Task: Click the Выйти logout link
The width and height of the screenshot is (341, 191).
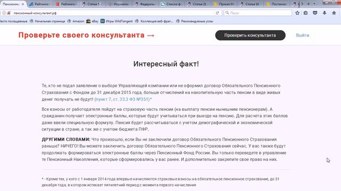Action: pyautogui.click(x=302, y=36)
